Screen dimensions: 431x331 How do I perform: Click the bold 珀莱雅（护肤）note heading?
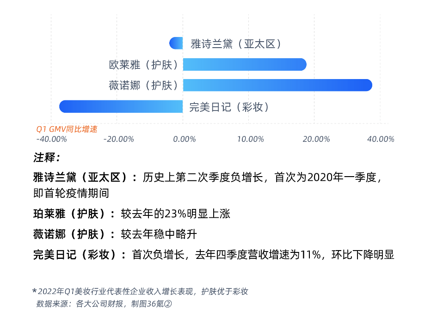click(x=74, y=214)
